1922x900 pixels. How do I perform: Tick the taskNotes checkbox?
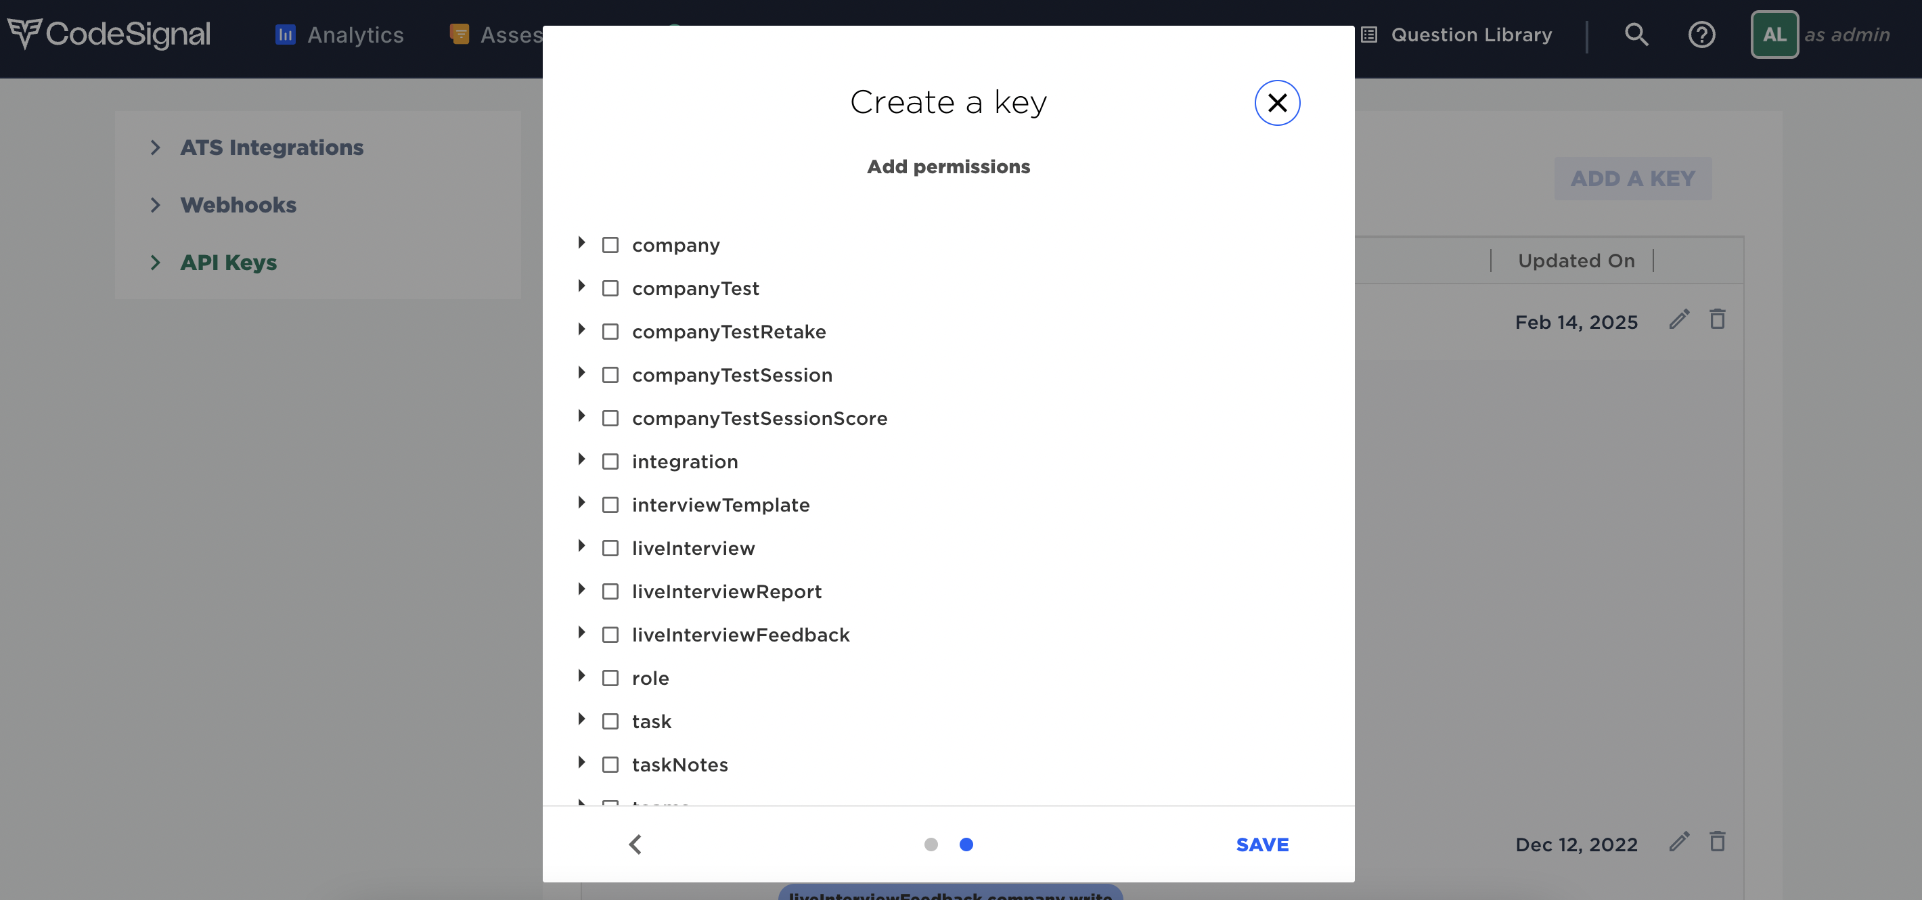610,764
